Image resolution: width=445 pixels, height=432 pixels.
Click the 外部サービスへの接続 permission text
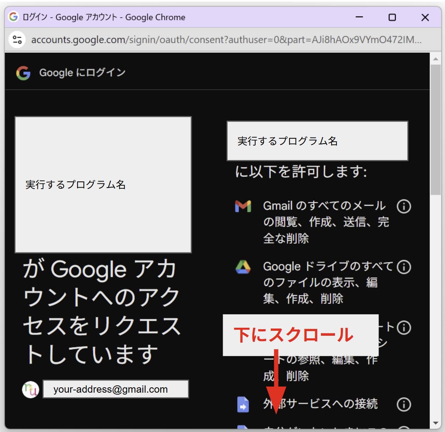pos(320,404)
